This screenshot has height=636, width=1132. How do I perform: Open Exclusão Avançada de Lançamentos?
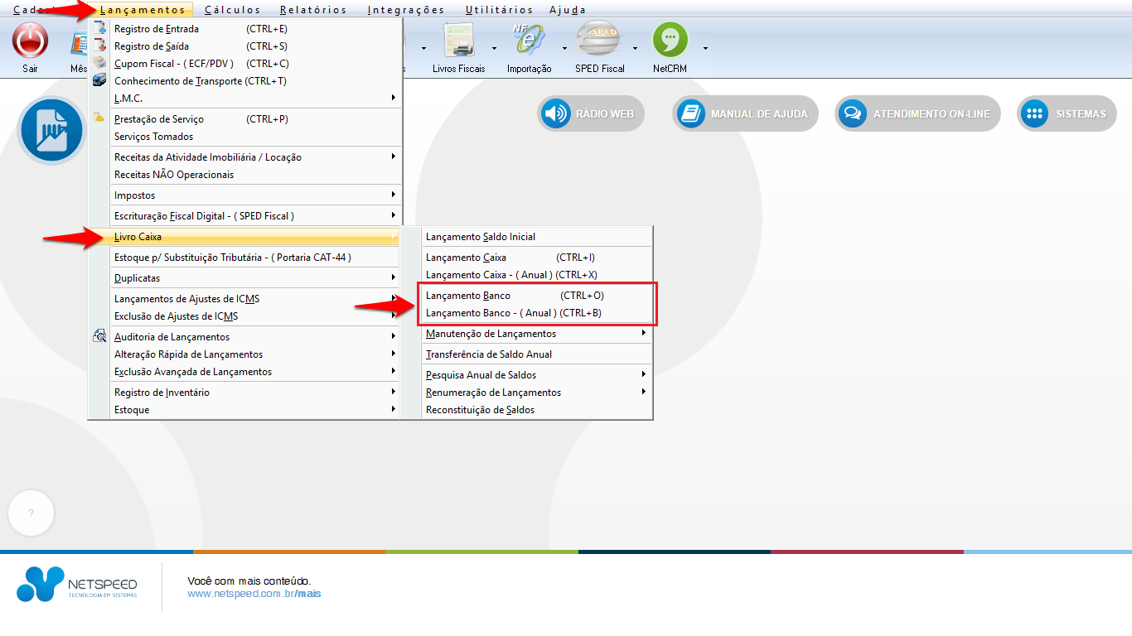pos(256,372)
